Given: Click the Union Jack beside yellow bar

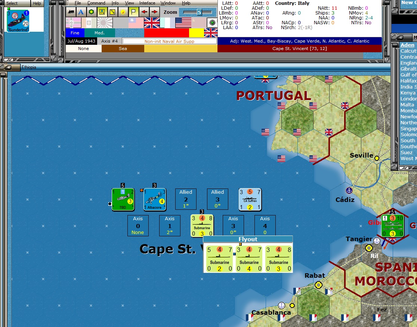Looking at the screenshot, I should (211, 33).
